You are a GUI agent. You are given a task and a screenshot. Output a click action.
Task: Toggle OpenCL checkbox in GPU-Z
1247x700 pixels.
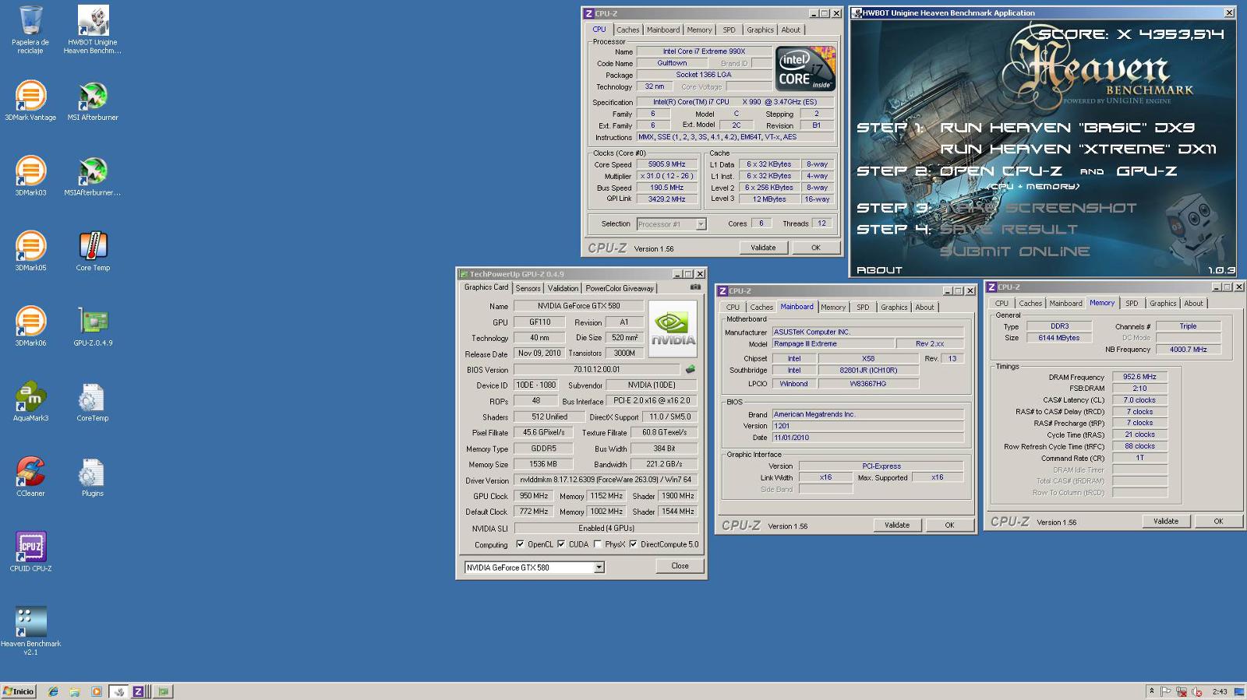(x=520, y=544)
